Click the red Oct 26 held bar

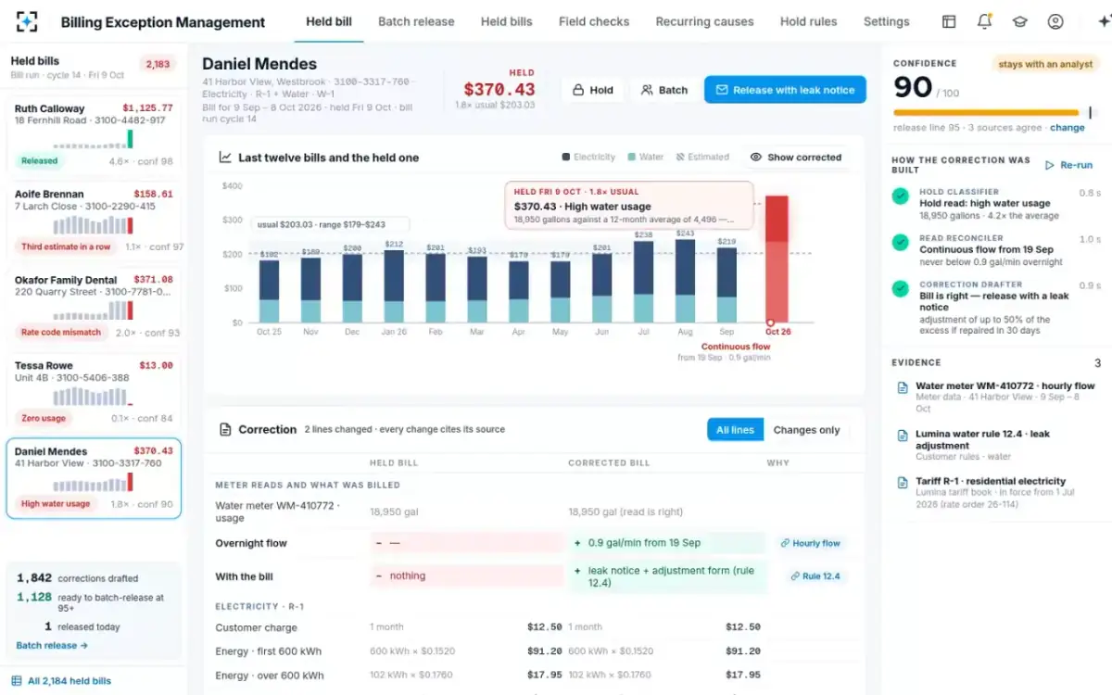coord(777,259)
